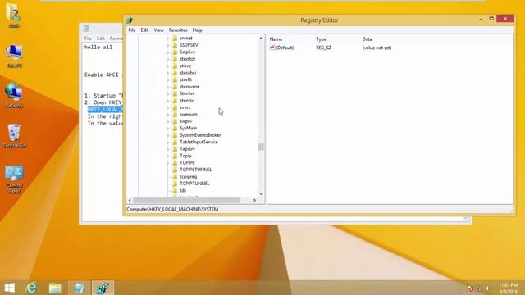525x295 pixels.
Task: Open the View menu in Registry Editor
Action: 158,30
